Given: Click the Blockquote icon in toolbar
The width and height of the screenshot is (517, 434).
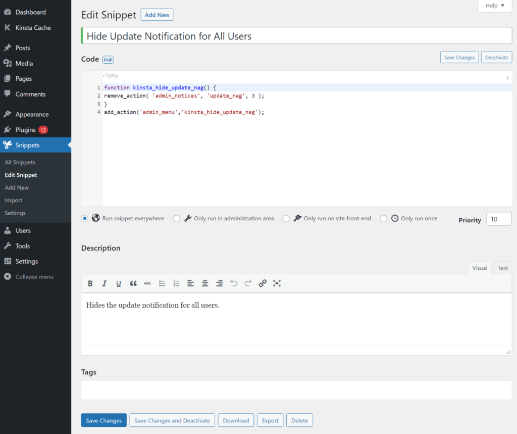Looking at the screenshot, I should [x=133, y=283].
